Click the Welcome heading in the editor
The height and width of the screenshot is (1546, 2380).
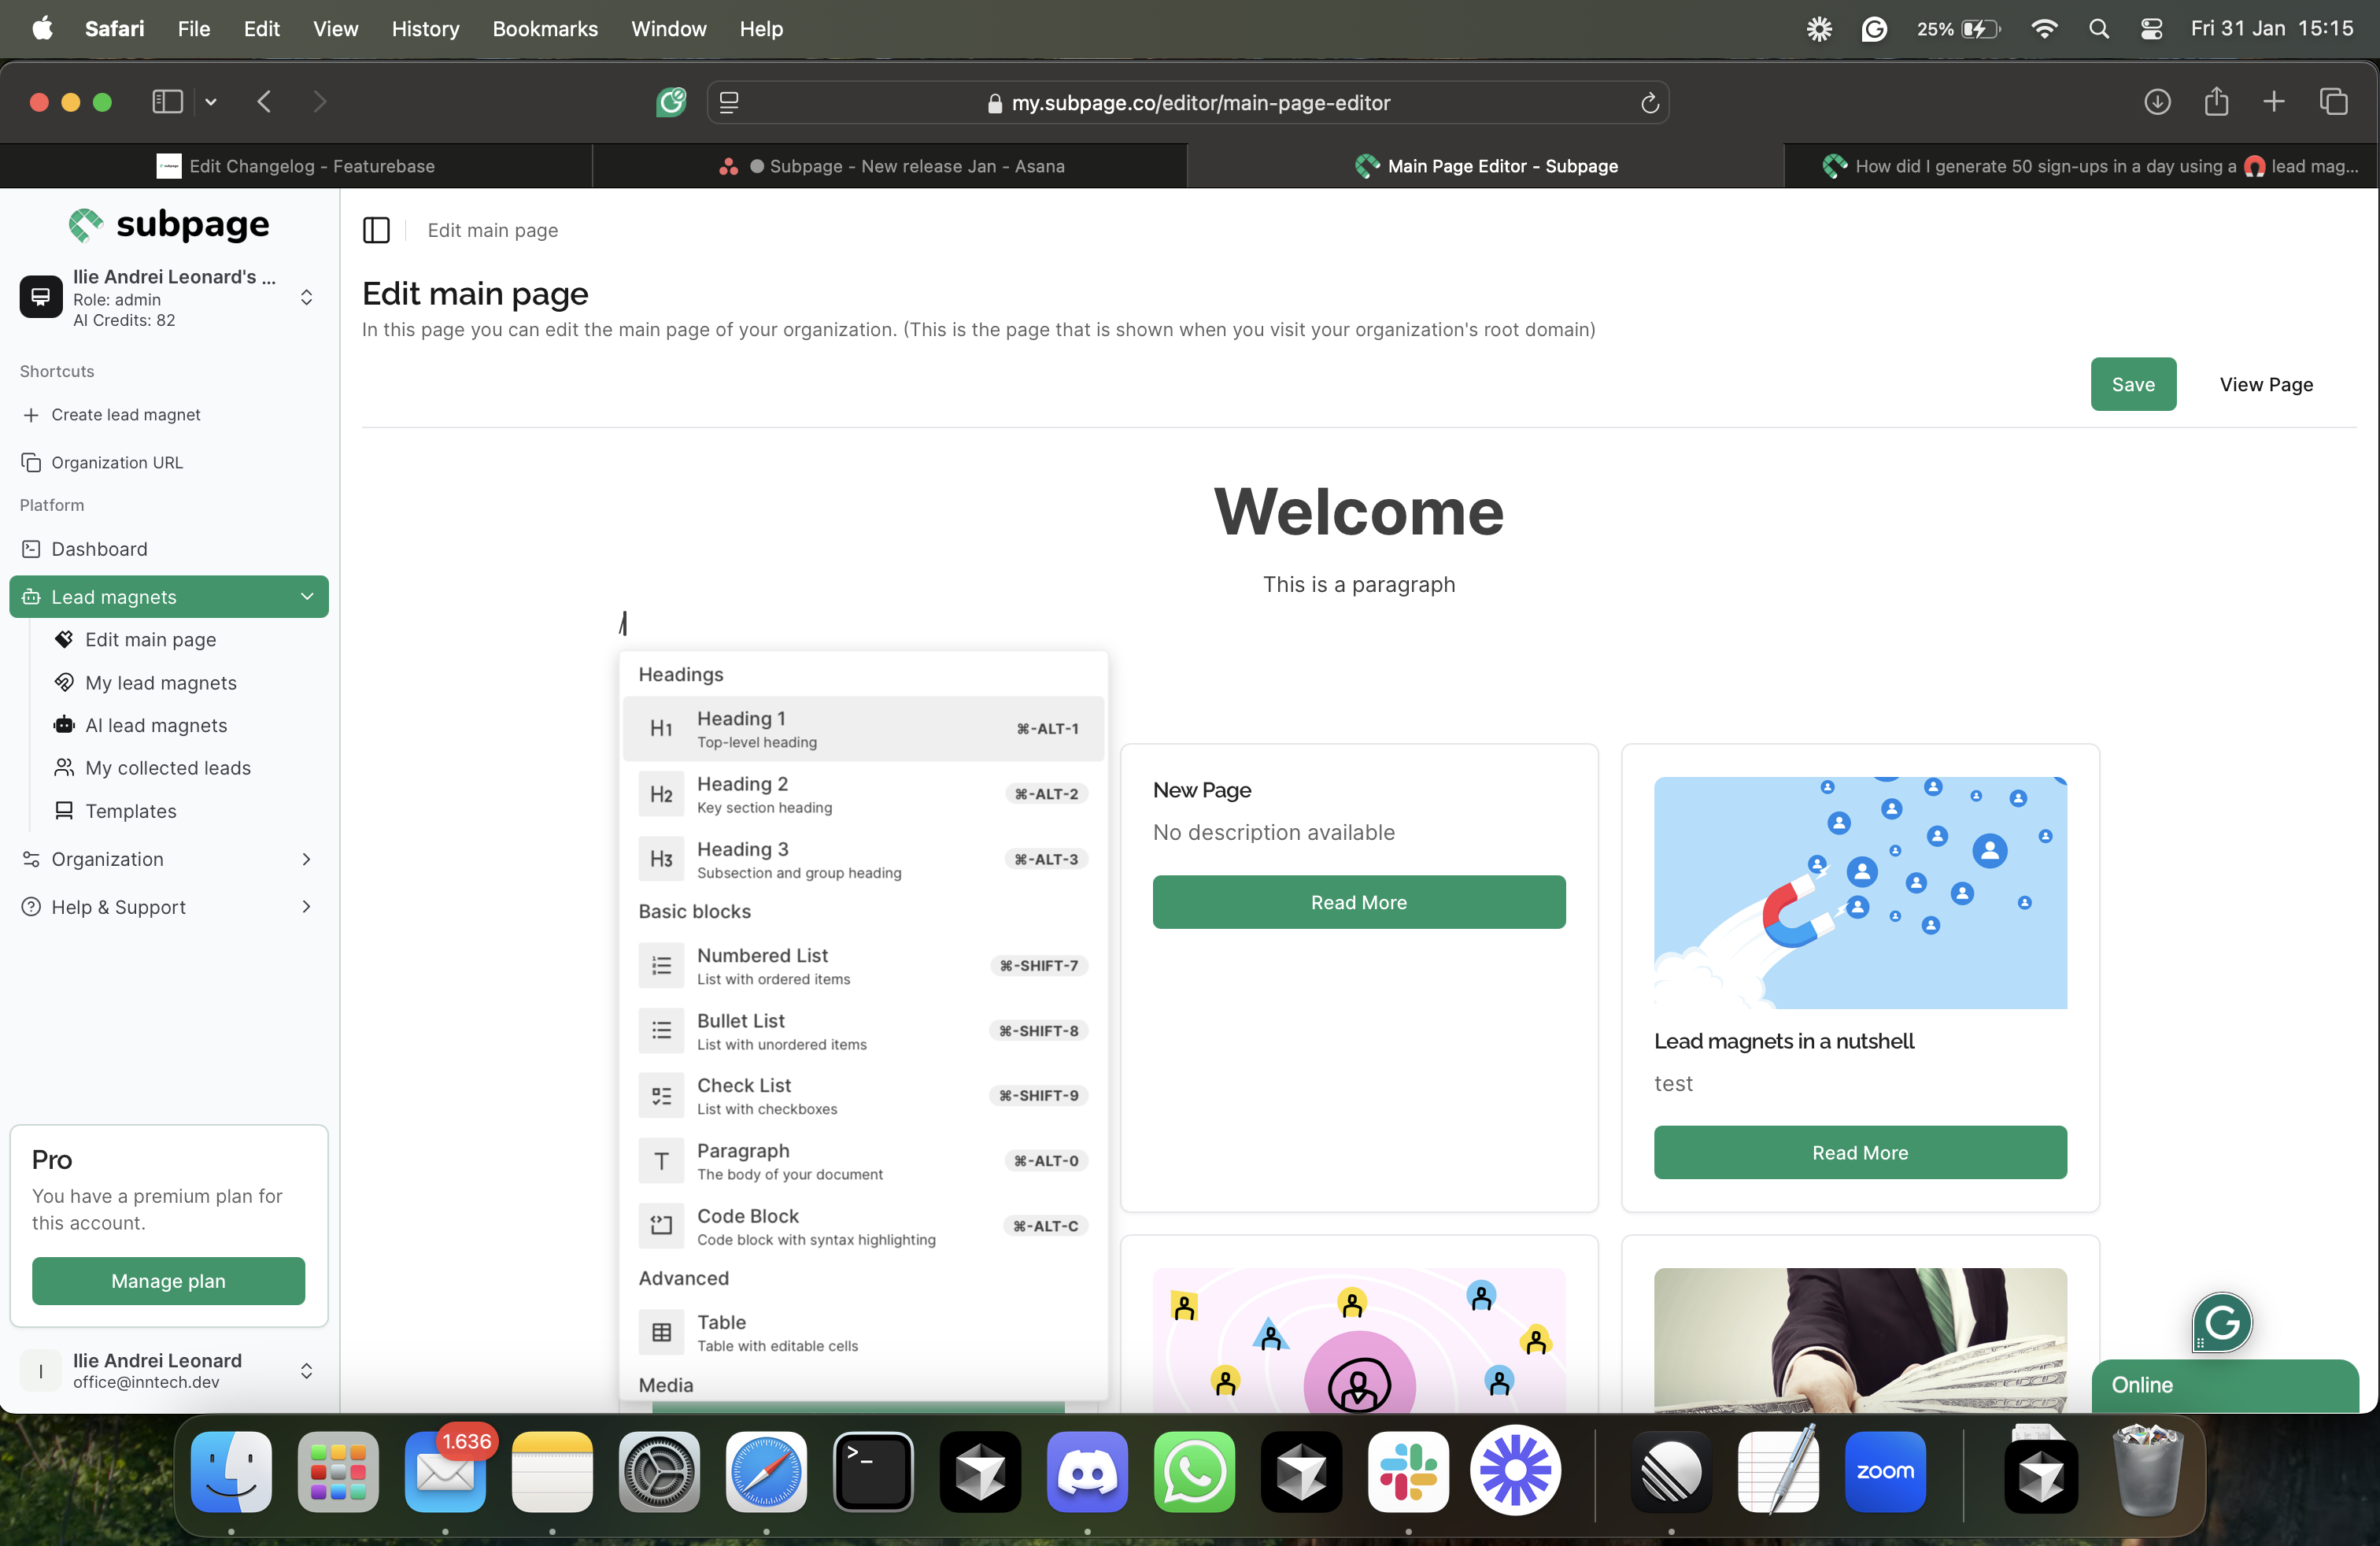(x=1359, y=512)
